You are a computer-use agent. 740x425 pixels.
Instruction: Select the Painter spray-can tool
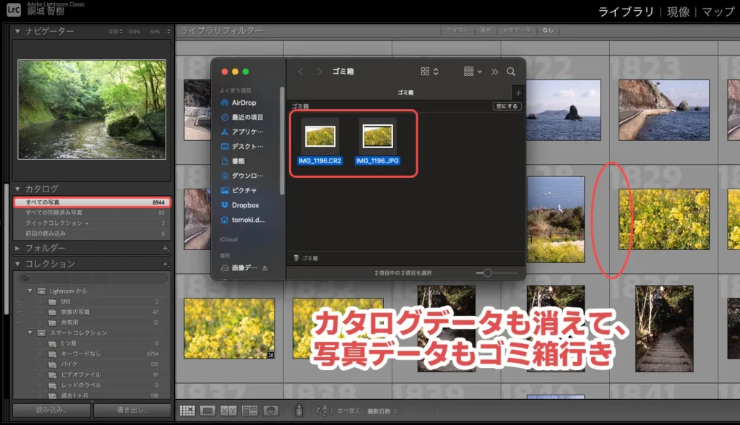pyautogui.click(x=299, y=411)
